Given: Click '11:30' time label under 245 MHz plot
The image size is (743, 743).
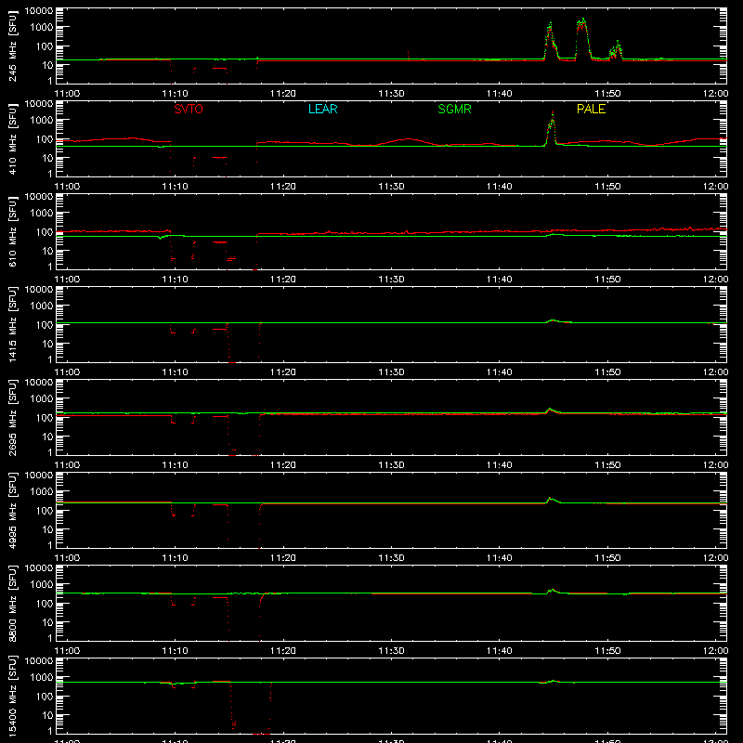Looking at the screenshot, I should (x=391, y=94).
